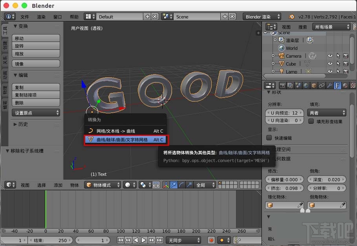Hide the Cube object in the outliner
This screenshot has width=357, height=246.
coord(330,64)
